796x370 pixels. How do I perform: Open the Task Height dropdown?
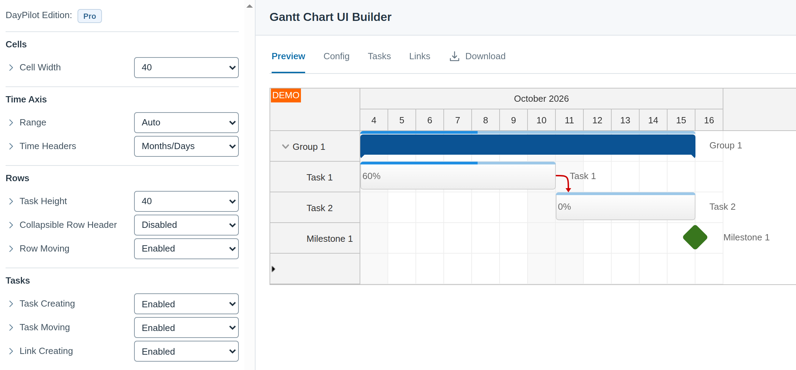[x=186, y=201]
